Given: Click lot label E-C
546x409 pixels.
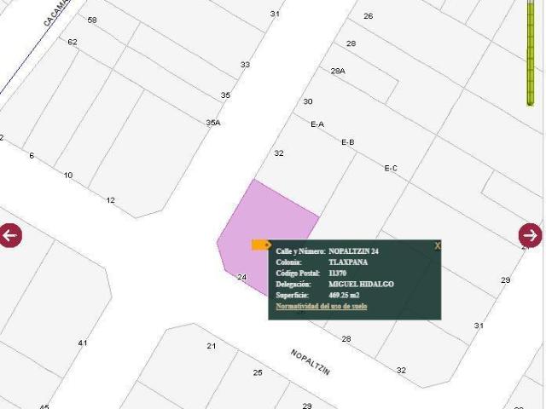Looking at the screenshot, I should 391,169.
